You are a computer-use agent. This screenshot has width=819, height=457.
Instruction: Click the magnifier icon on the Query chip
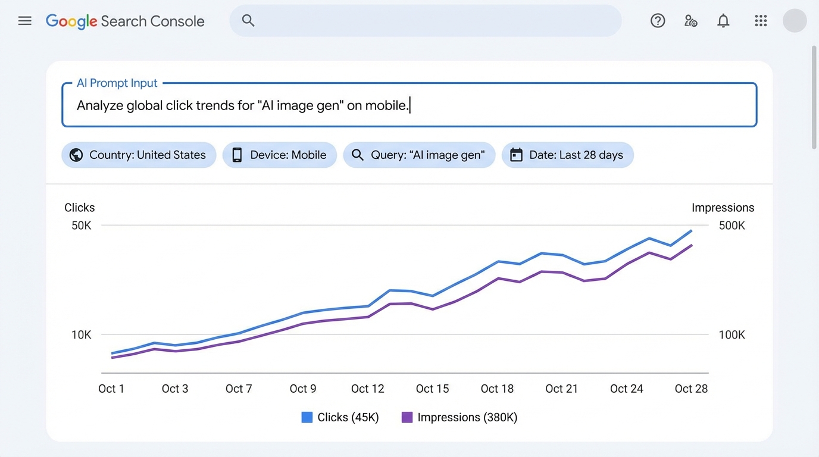pyautogui.click(x=358, y=155)
